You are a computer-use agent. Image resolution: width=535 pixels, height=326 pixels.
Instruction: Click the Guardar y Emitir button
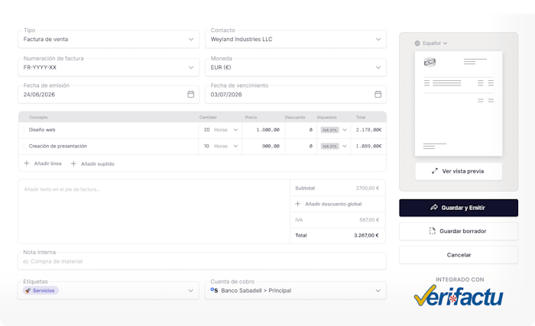click(459, 208)
